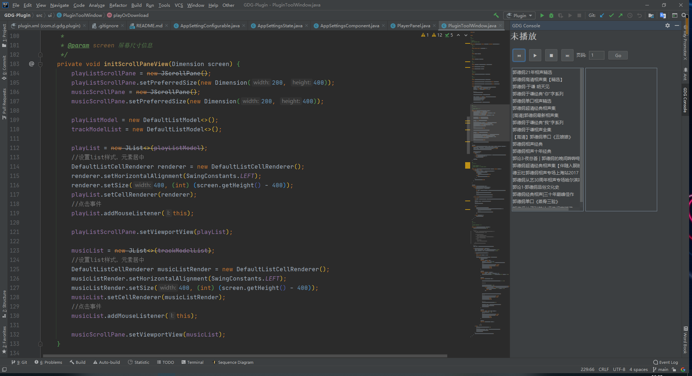The image size is (692, 376).
Task: Click the Google icon in status bar
Action: tap(683, 370)
